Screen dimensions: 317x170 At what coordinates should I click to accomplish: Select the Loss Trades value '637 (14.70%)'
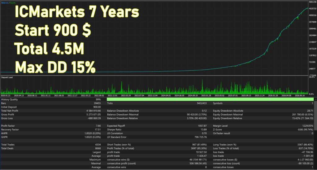(306, 148)
